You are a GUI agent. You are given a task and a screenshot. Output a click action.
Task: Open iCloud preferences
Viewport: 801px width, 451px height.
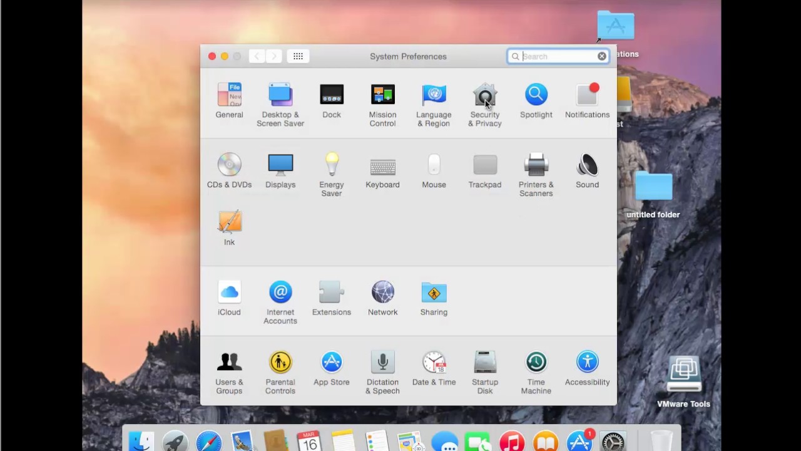point(229,298)
